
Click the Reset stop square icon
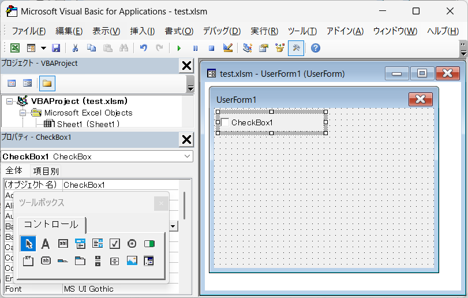pos(211,48)
